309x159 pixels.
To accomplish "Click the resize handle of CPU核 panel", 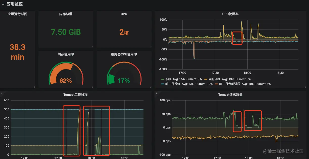I will (x=150, y=47).
